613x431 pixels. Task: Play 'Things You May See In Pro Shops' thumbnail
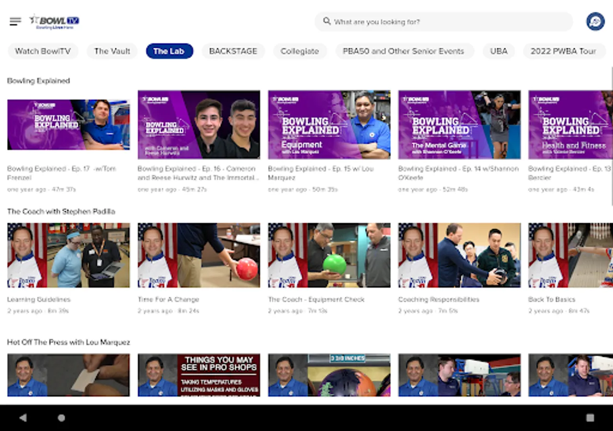[199, 375]
